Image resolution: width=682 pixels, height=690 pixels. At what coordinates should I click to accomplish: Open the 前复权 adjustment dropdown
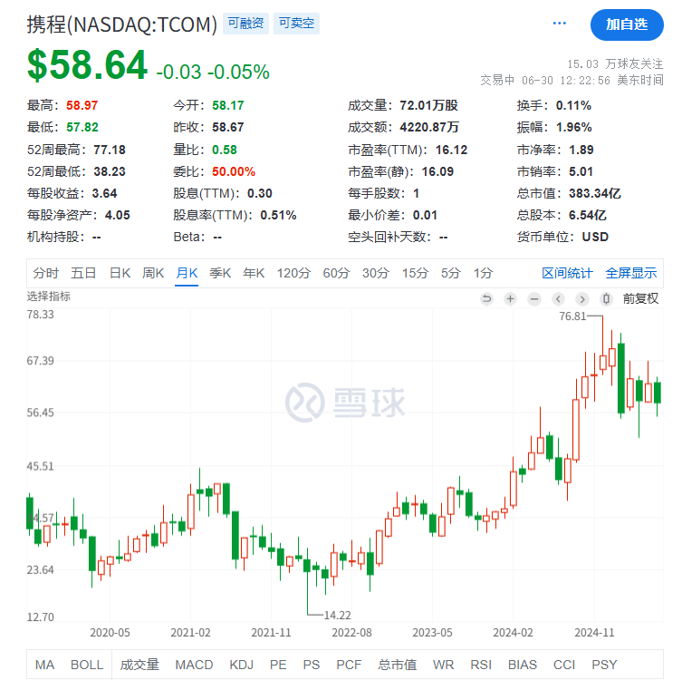(640, 299)
